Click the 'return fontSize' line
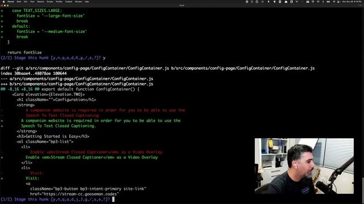This screenshot has width=364, height=204. 24,53
